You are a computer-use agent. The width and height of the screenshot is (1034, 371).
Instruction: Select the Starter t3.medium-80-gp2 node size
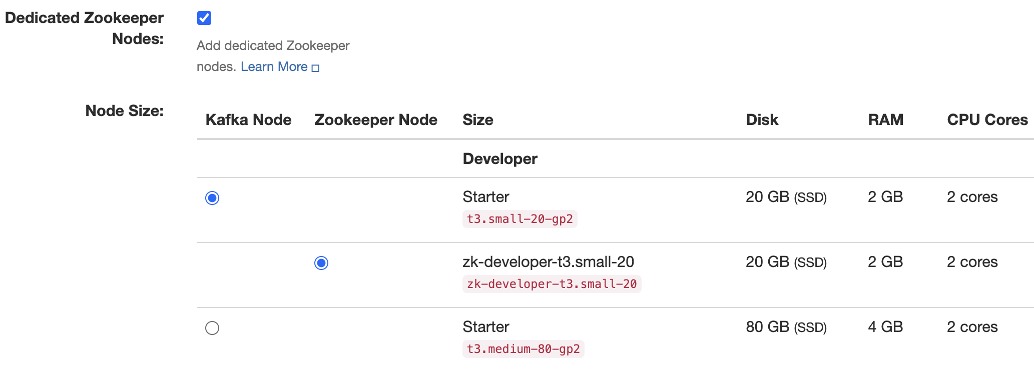click(213, 328)
